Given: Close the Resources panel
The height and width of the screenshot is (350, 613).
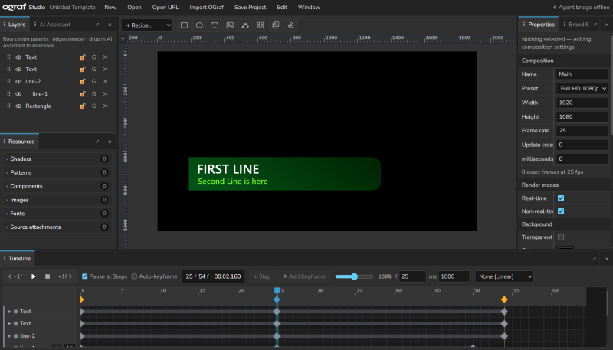Looking at the screenshot, I should pyautogui.click(x=110, y=142).
